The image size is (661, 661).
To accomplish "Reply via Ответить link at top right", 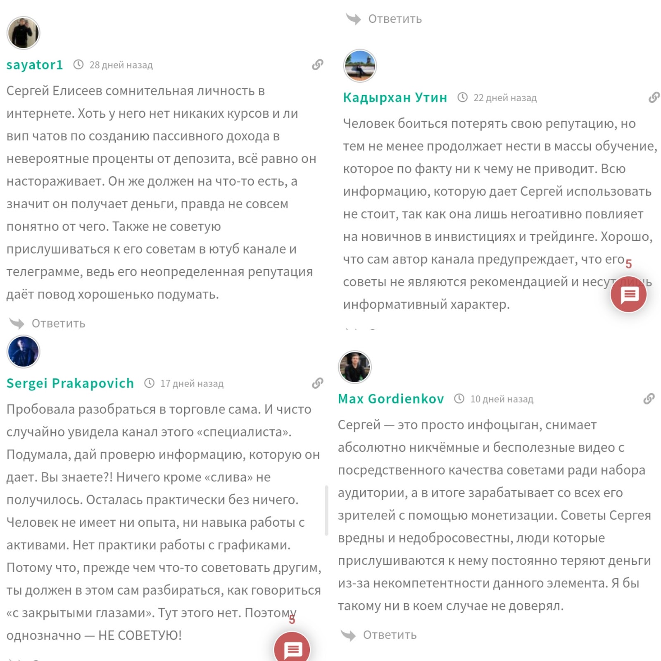I will (x=395, y=19).
